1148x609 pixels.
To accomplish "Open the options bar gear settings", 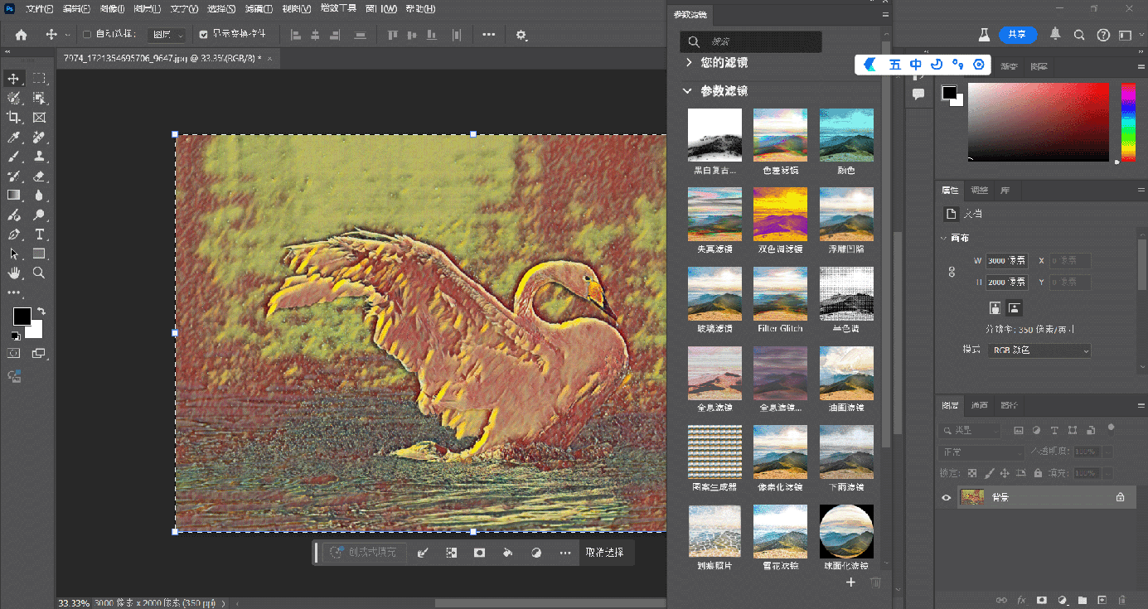I will [x=521, y=35].
